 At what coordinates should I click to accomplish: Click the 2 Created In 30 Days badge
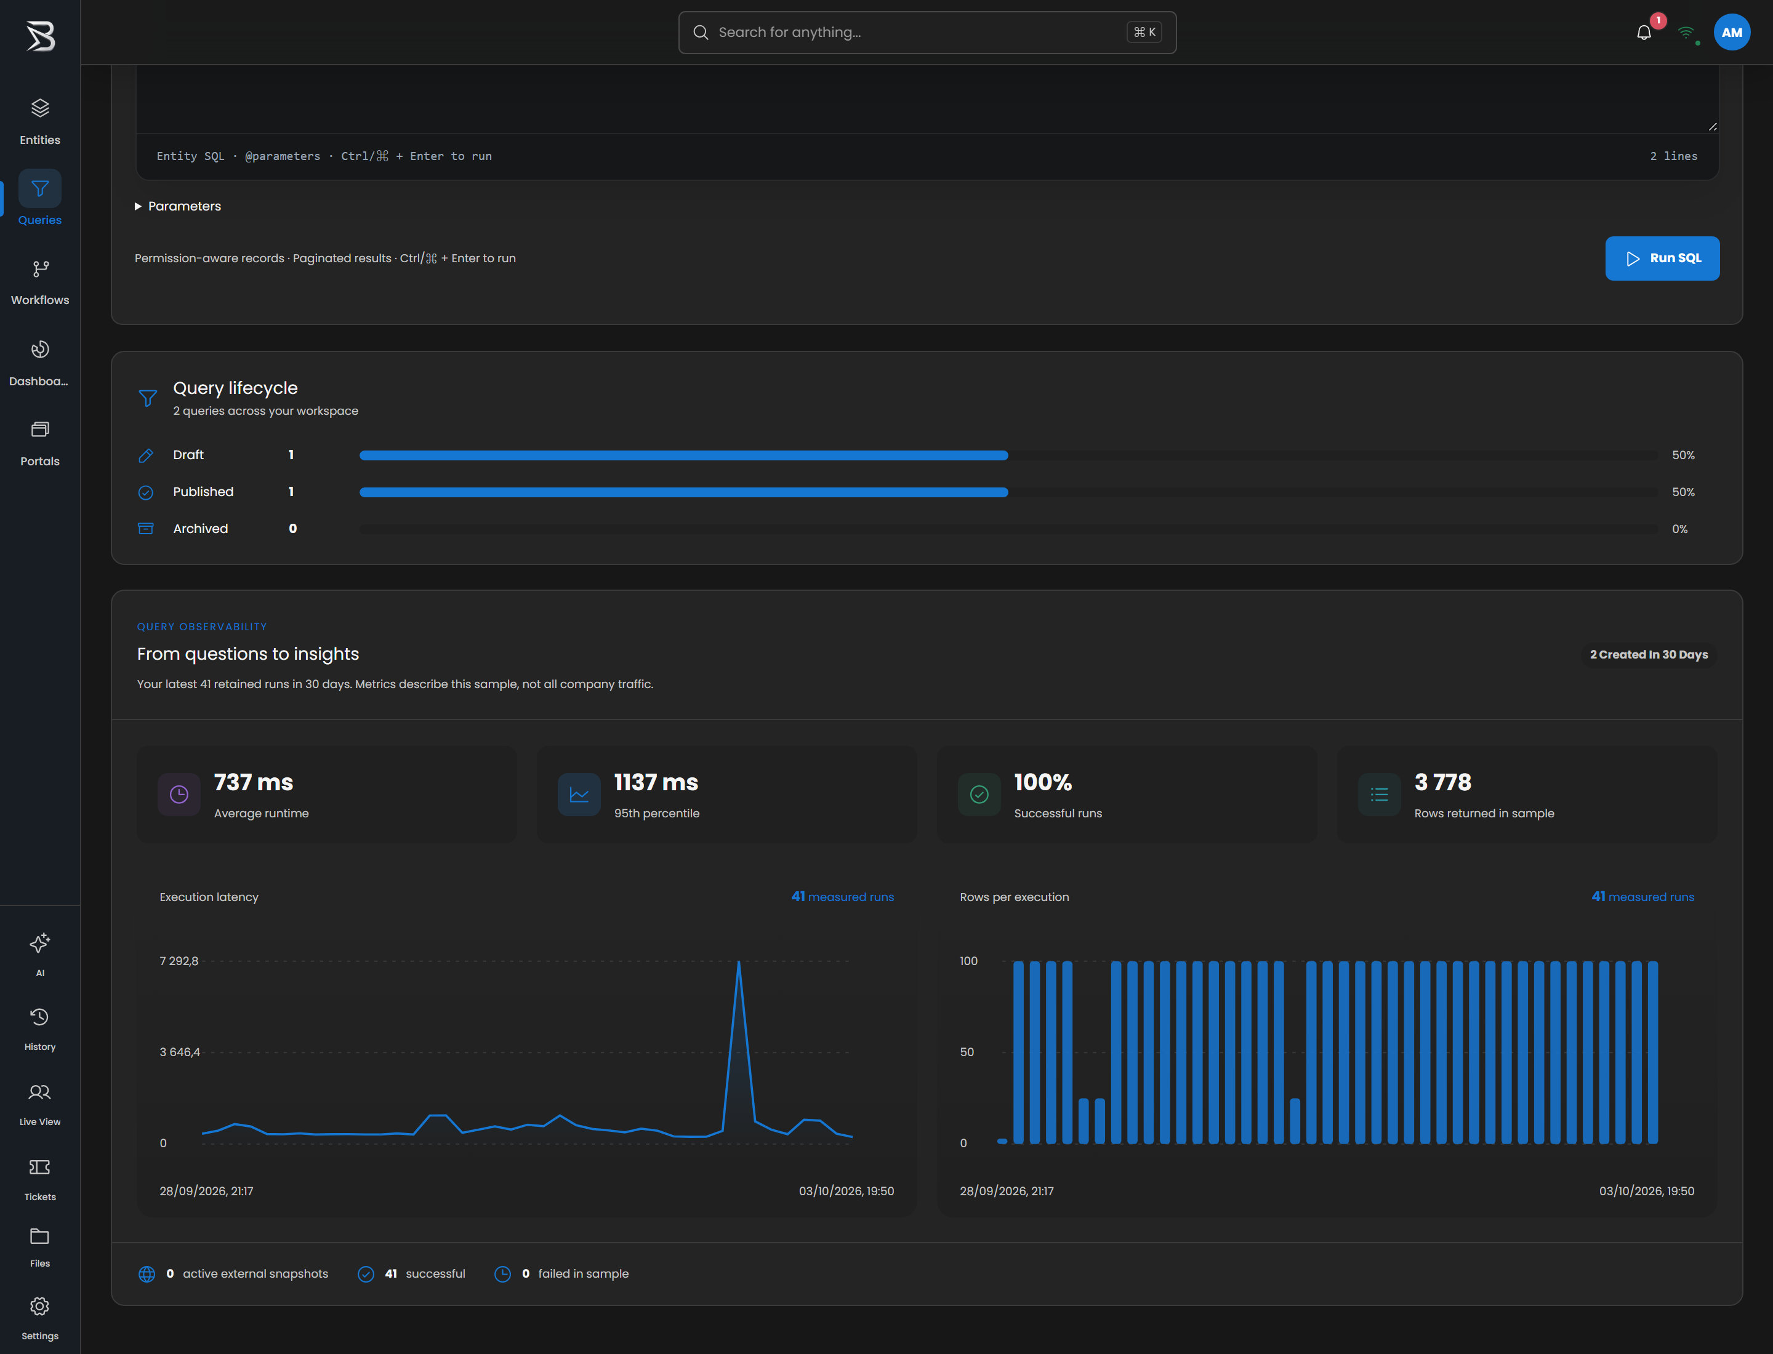[x=1649, y=654]
